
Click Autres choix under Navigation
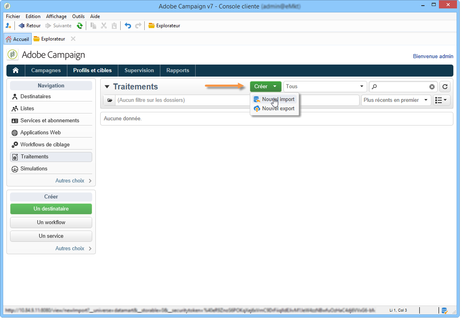coord(73,180)
